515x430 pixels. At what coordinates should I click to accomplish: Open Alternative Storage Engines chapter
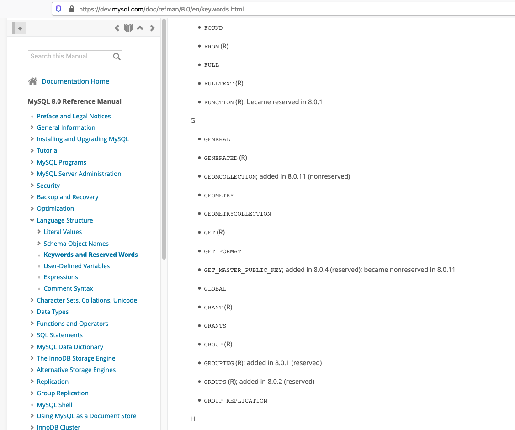[76, 370]
